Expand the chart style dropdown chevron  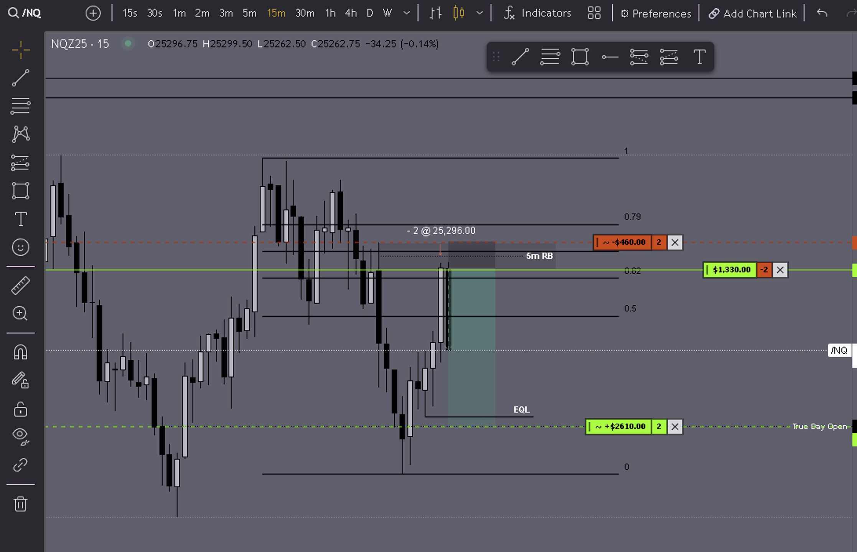[480, 13]
